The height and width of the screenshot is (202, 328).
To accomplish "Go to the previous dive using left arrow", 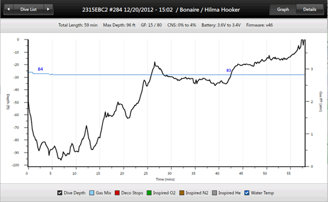I will pyautogui.click(x=9, y=9).
